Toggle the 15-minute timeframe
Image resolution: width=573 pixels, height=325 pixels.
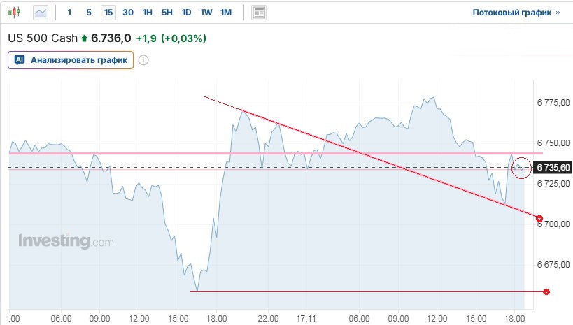(x=108, y=13)
